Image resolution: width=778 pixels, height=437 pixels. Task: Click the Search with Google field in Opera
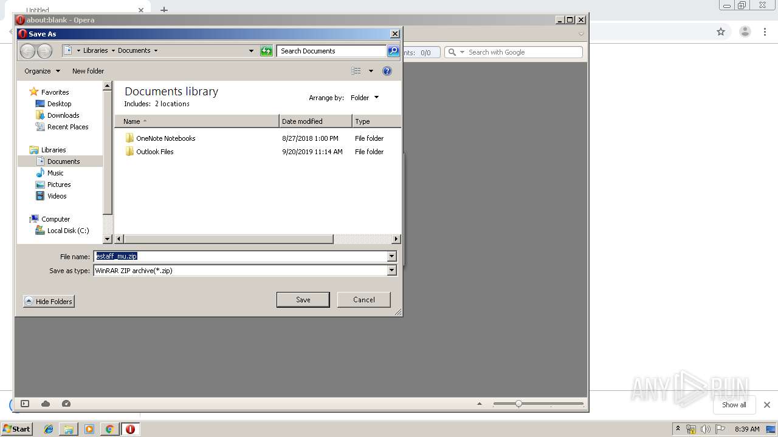(x=524, y=52)
